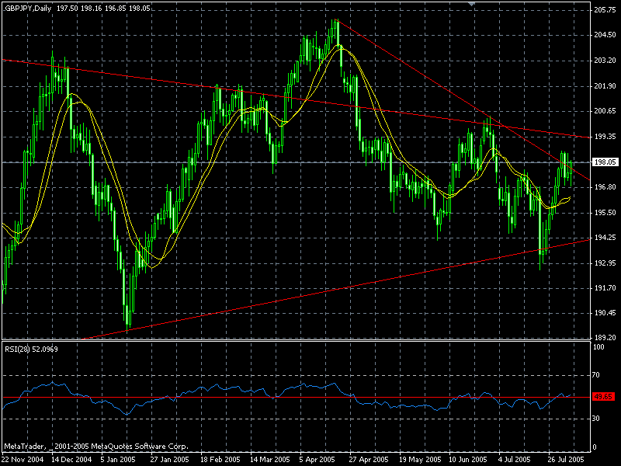Select the rising red support trendline
The width and height of the screenshot is (621, 466).
click(337, 289)
